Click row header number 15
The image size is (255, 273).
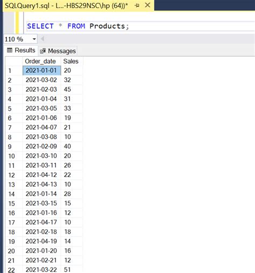[14, 203]
